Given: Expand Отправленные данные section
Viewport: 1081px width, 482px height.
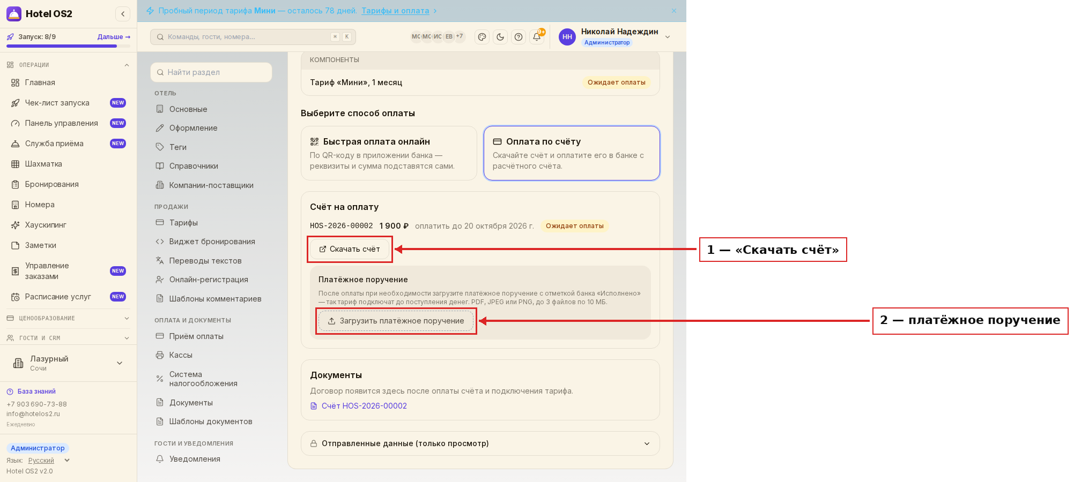Looking at the screenshot, I should (480, 443).
